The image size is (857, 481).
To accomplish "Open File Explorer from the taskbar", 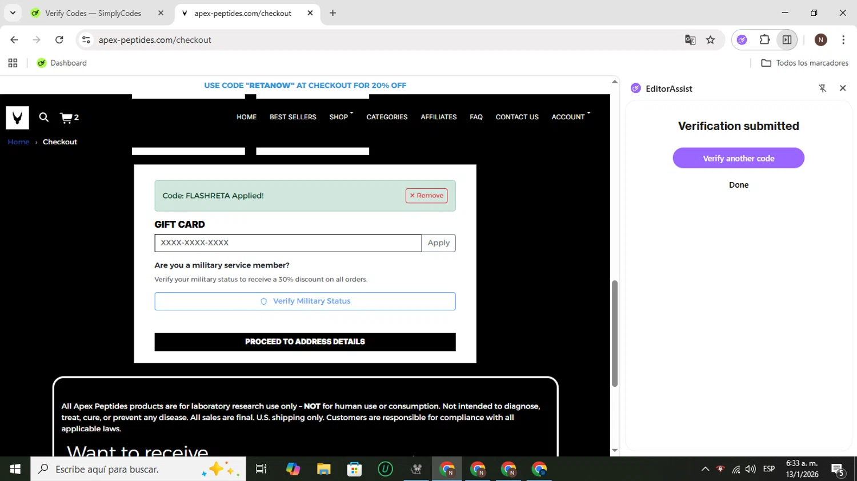I will (x=324, y=469).
